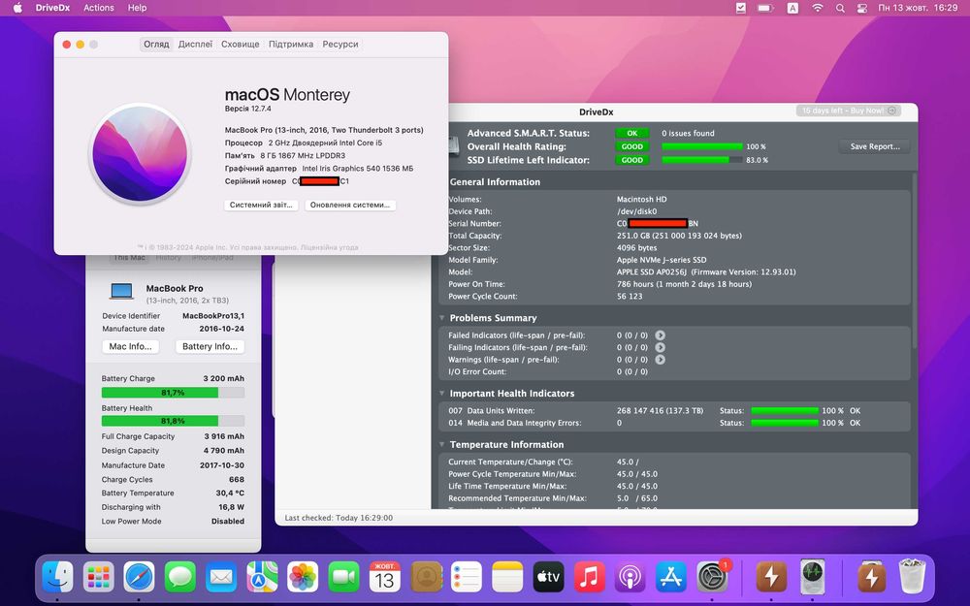Click the Wi-Fi status icon
The height and width of the screenshot is (606, 970).
pyautogui.click(x=817, y=8)
